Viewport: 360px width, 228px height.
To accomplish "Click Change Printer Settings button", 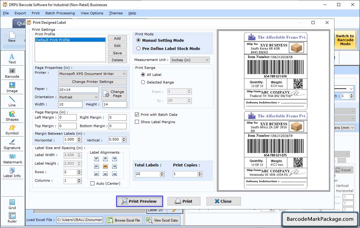I will pyautogui.click(x=93, y=82).
